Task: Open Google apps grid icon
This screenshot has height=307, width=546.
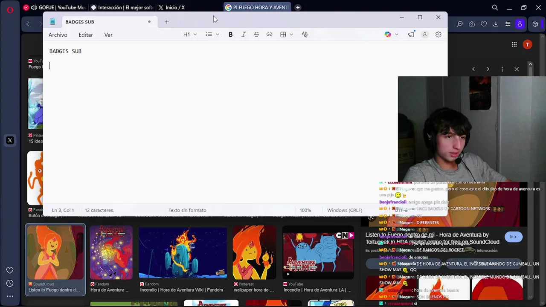Action: pyautogui.click(x=514, y=44)
